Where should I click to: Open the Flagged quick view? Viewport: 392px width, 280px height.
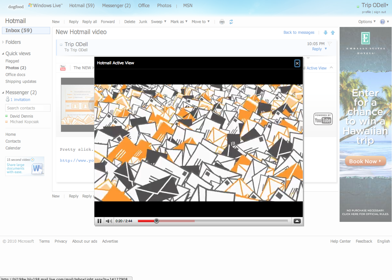click(12, 61)
